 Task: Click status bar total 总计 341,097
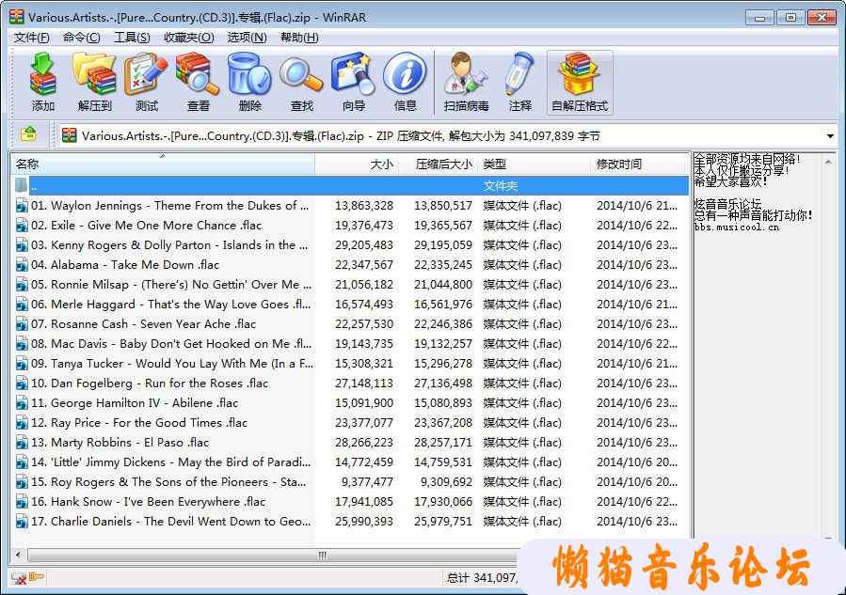(481, 578)
